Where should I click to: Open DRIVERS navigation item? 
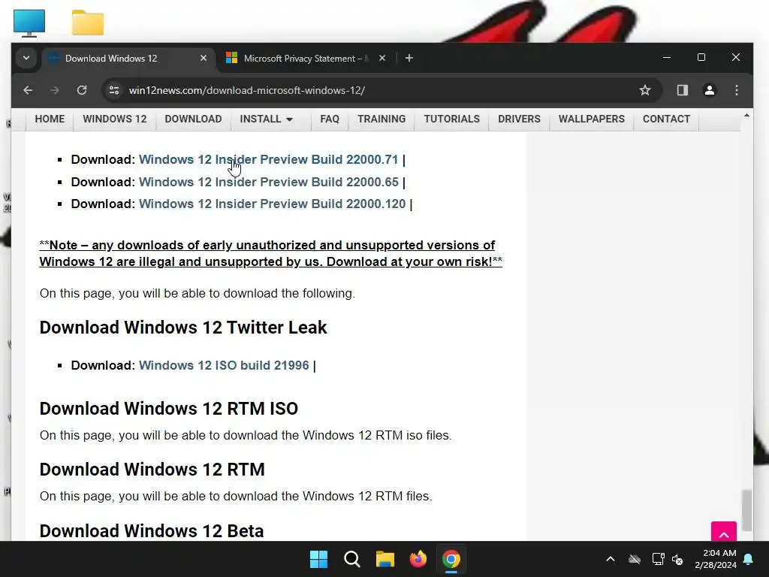[x=519, y=119]
